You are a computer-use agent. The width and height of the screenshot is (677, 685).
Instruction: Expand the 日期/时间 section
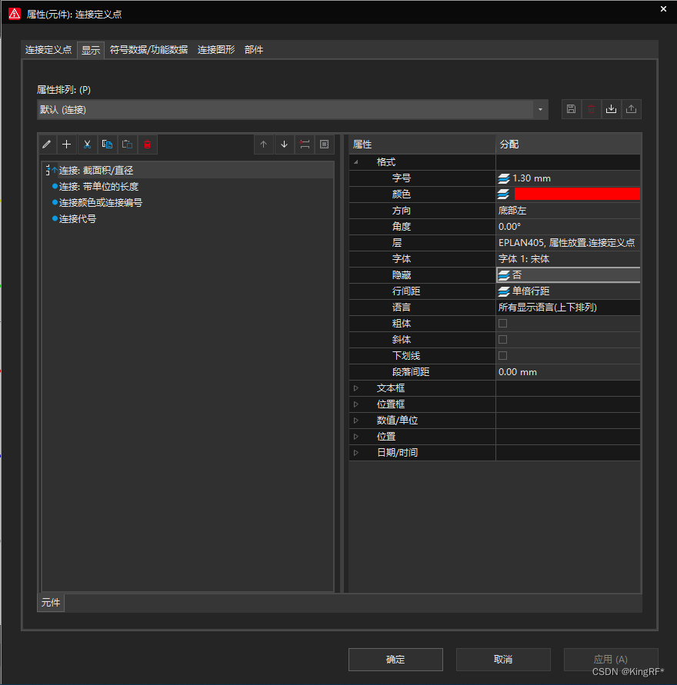[x=356, y=453]
